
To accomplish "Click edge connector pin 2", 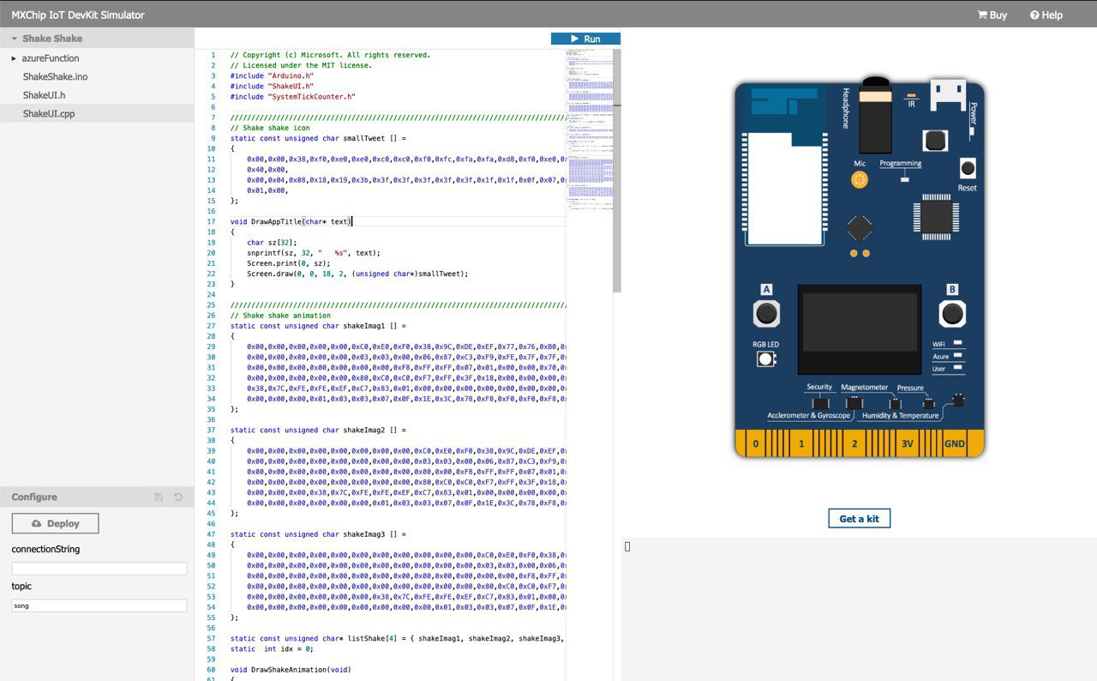I will pos(854,444).
